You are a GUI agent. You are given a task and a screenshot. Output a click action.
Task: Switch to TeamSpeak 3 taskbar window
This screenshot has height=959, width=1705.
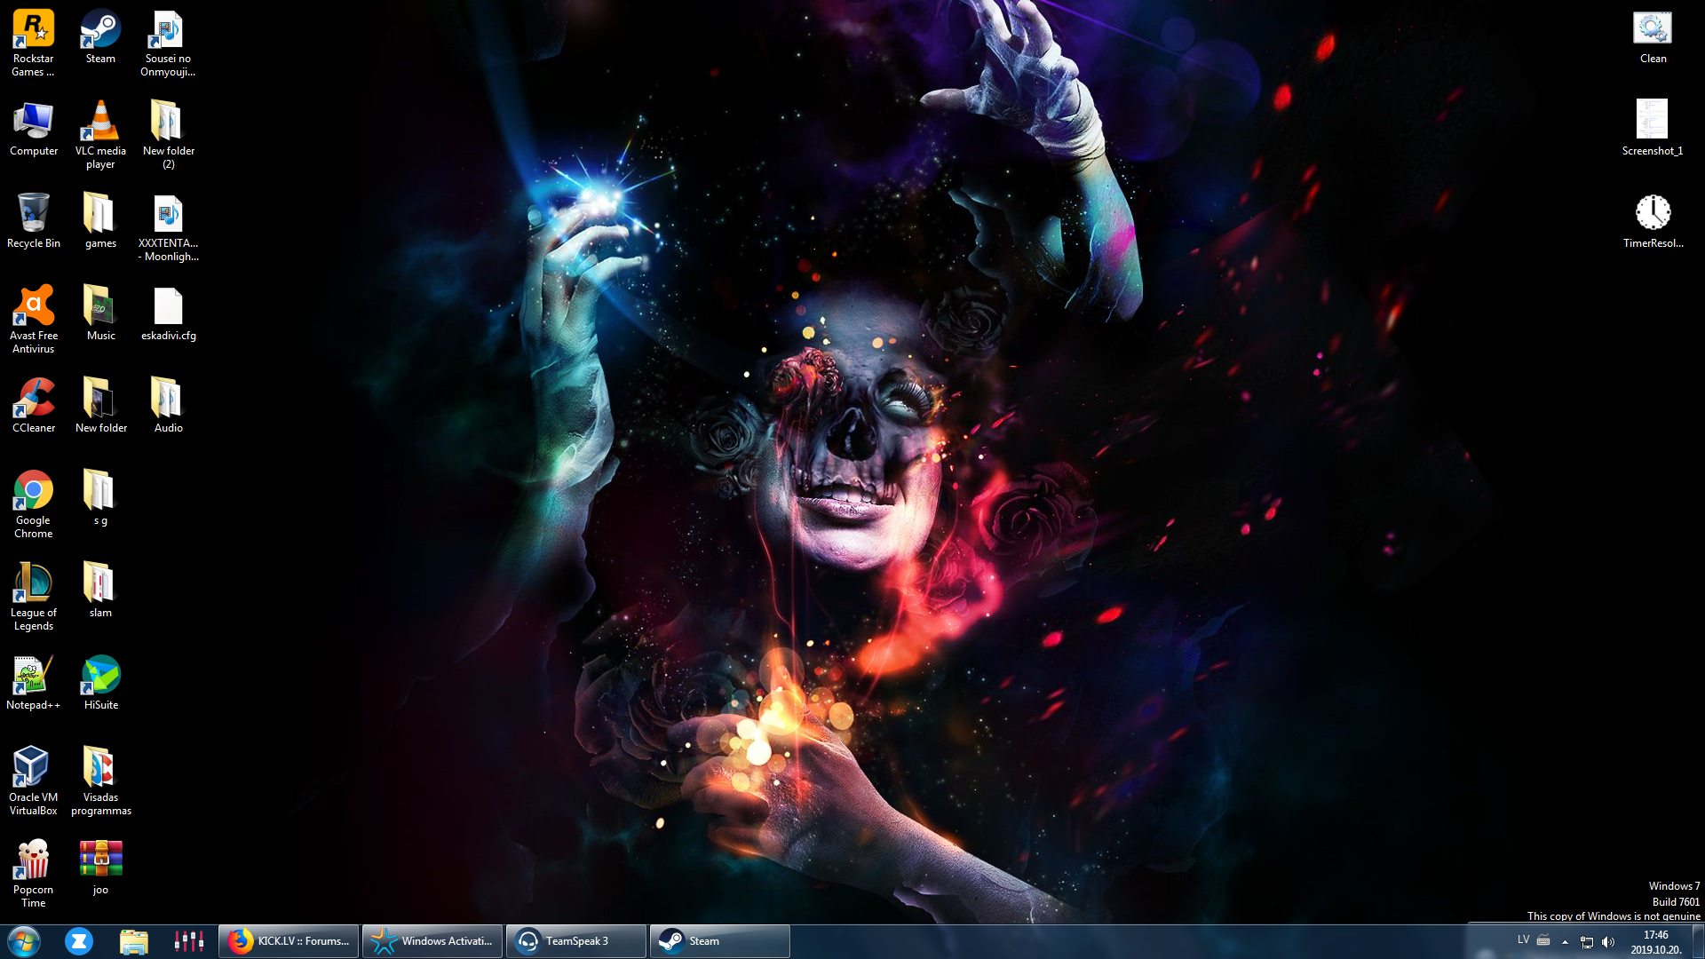576,941
